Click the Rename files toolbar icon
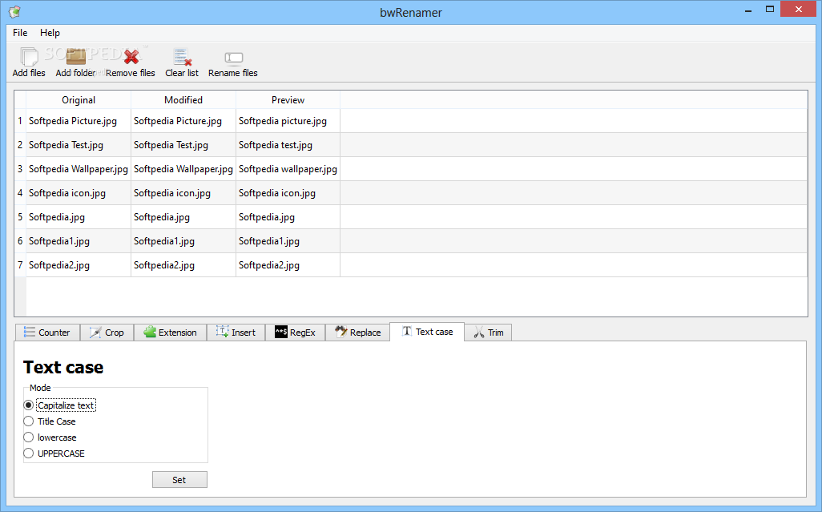Screen dimensions: 822x512 [233, 57]
